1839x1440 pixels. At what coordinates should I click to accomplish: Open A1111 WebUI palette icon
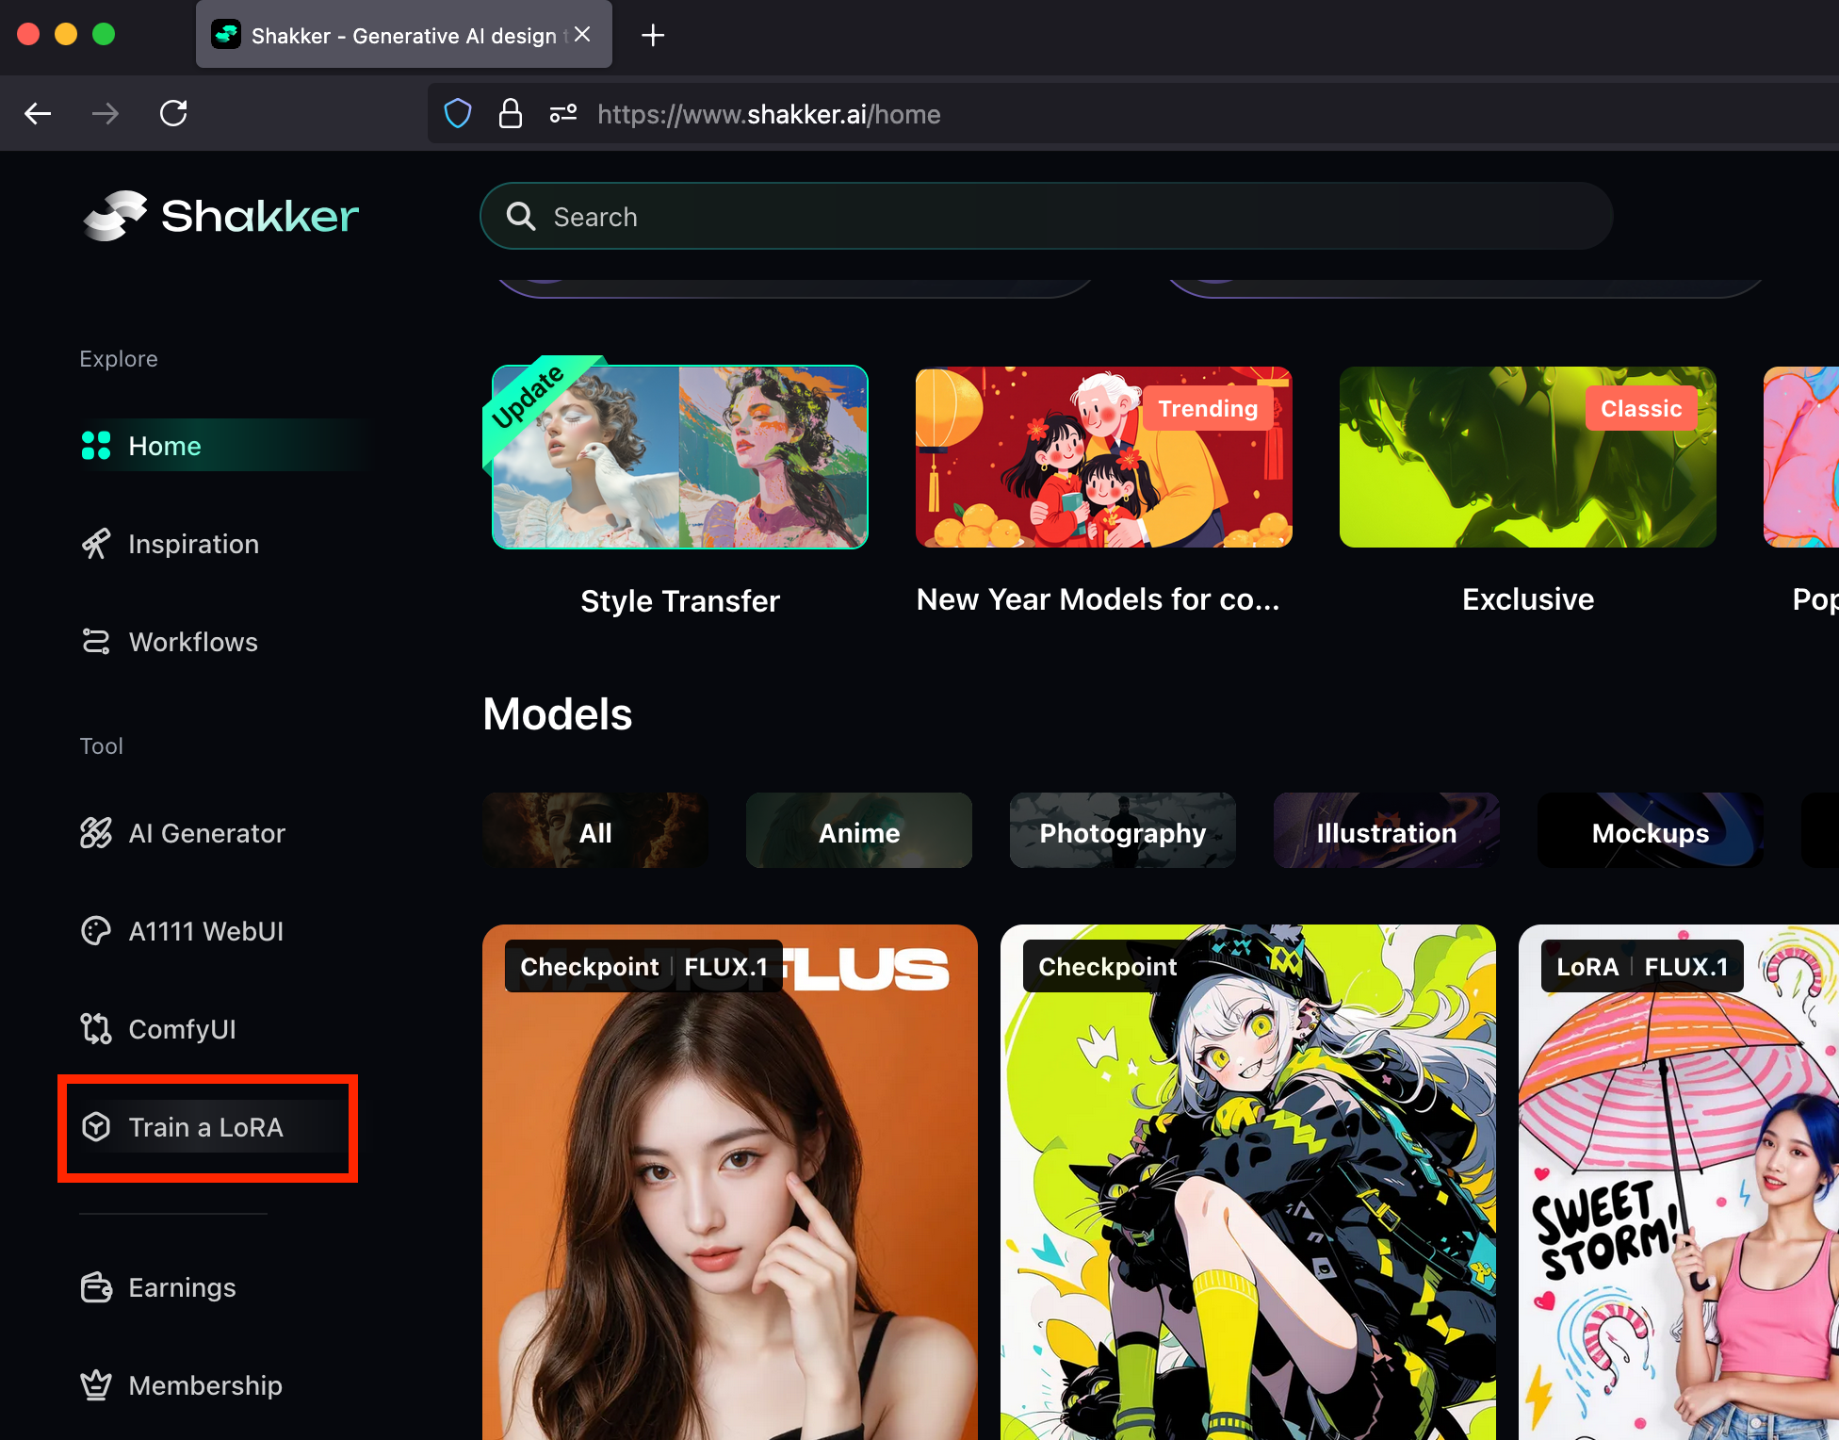96,931
